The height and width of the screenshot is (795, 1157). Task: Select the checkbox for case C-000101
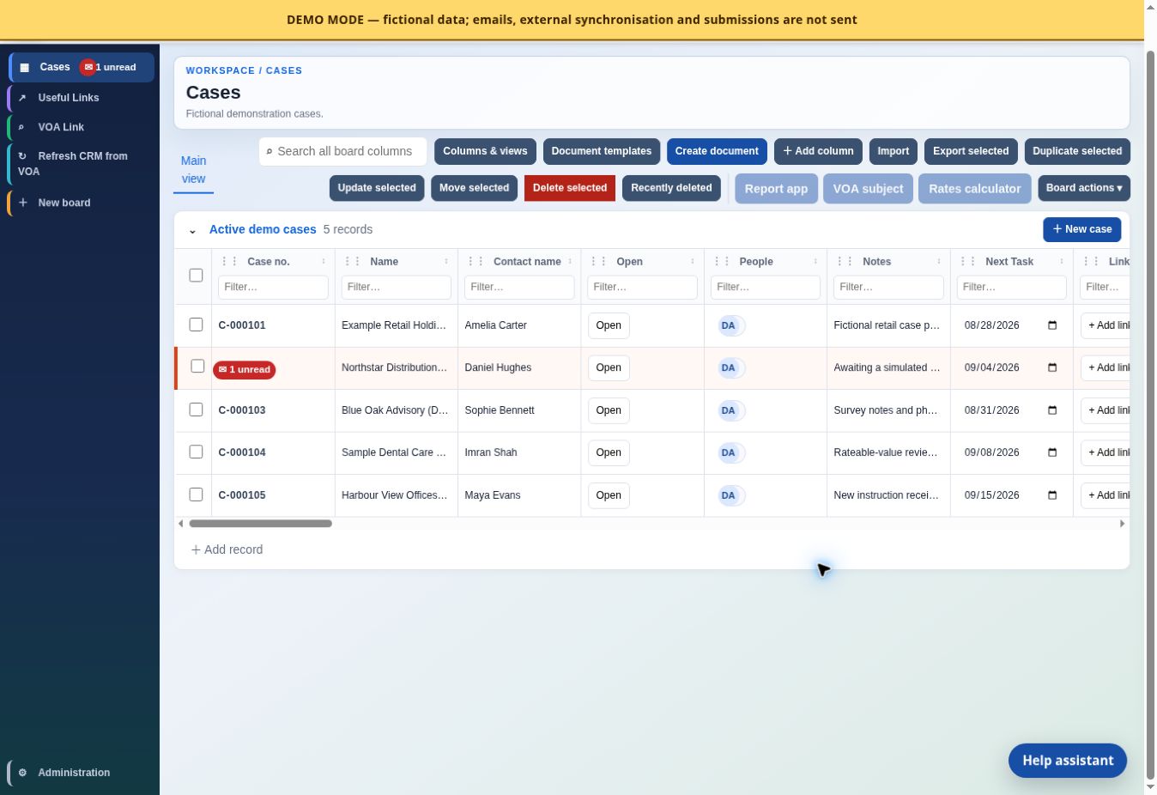click(x=196, y=325)
